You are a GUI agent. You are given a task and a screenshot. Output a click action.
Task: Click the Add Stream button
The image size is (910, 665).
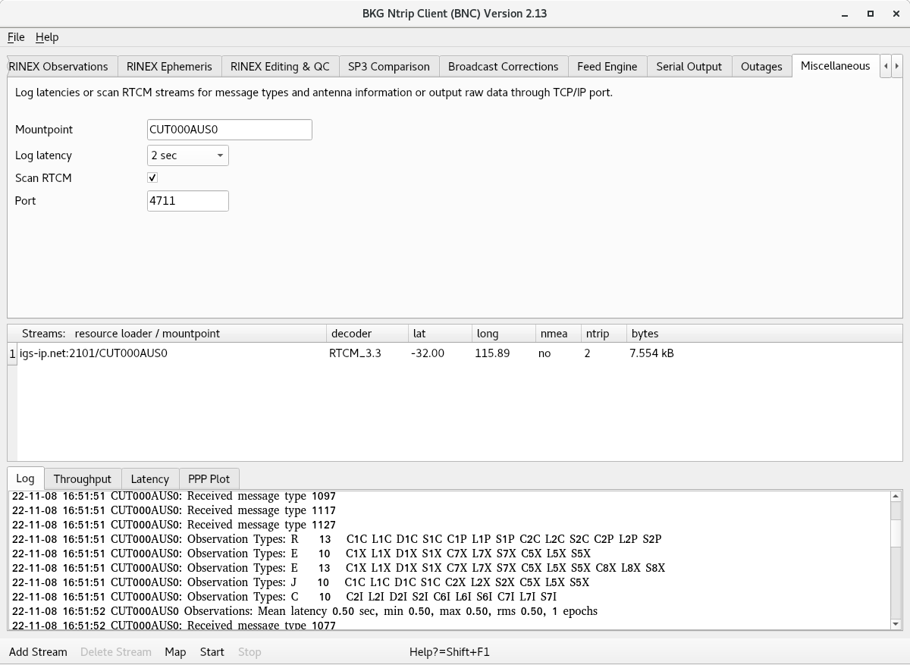(x=38, y=652)
